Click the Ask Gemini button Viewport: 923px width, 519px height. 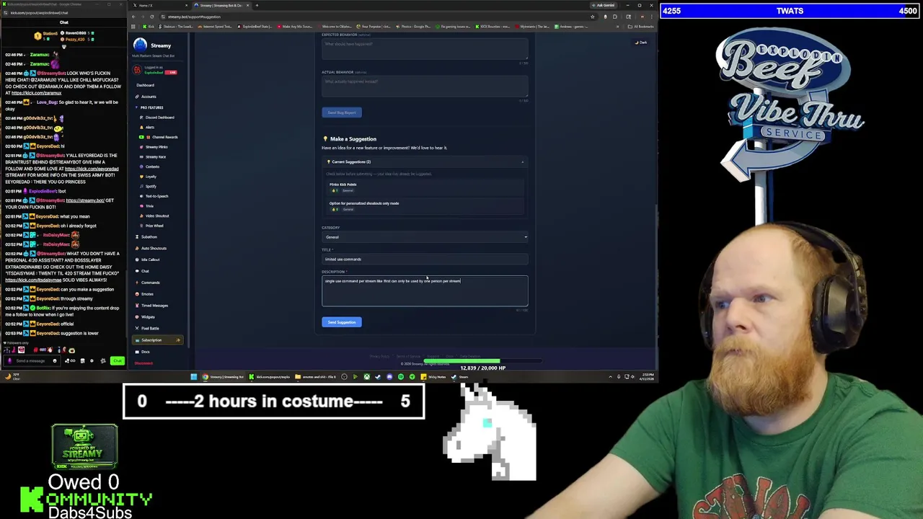(x=603, y=5)
